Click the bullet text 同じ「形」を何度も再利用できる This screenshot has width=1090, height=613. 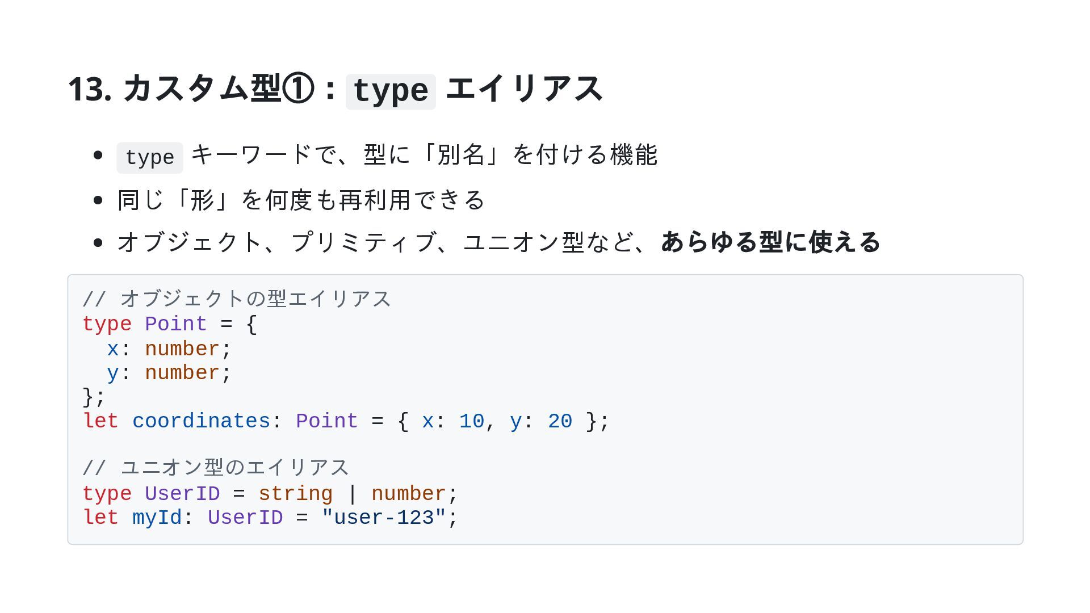301,200
